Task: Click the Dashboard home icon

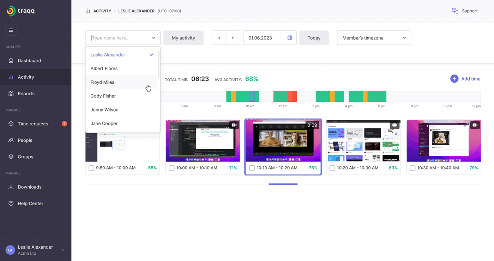Action: pyautogui.click(x=11, y=60)
